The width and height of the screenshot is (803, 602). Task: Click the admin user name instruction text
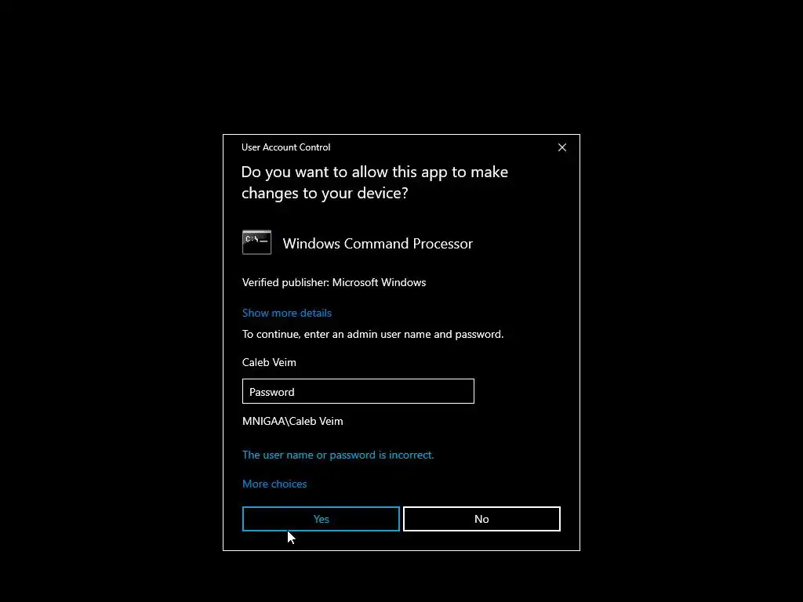point(372,334)
